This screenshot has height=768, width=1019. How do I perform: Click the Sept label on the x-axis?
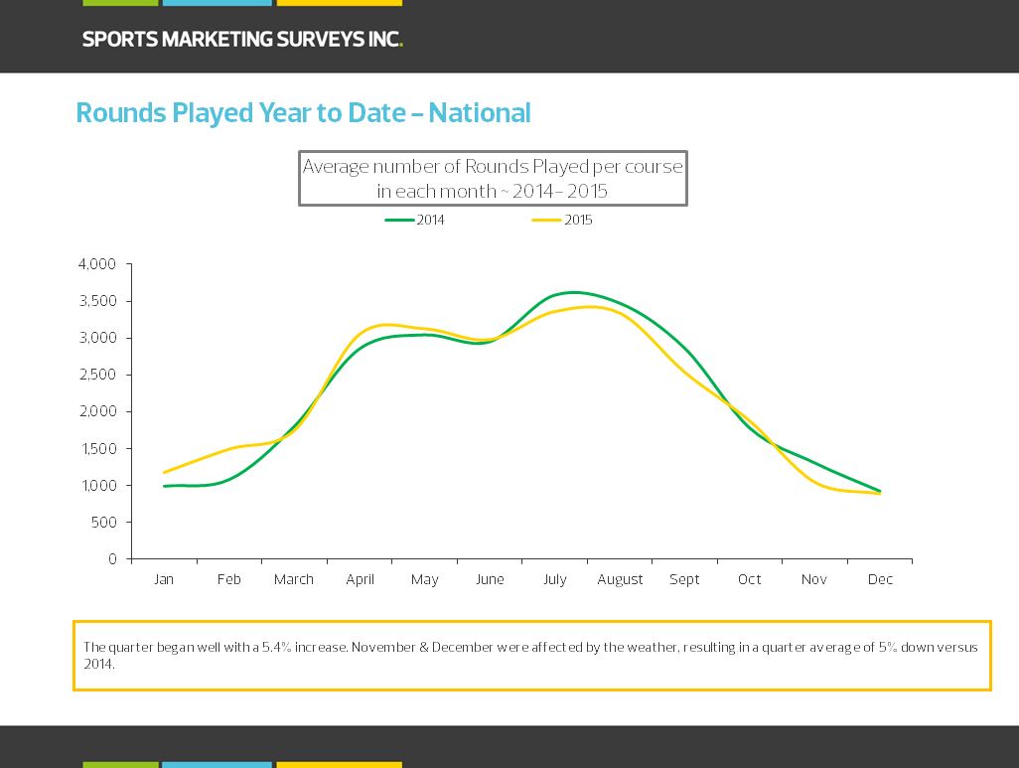coord(684,579)
